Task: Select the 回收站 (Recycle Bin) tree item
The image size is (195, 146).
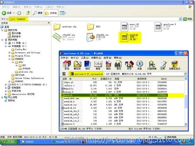Action: pos(9,100)
